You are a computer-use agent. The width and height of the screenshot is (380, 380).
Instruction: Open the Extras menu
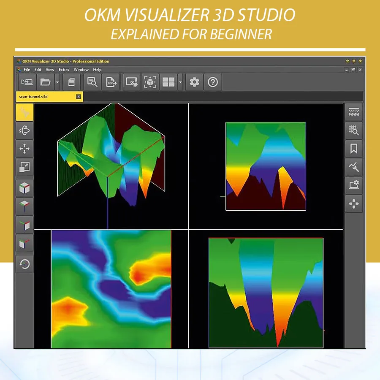(x=64, y=70)
